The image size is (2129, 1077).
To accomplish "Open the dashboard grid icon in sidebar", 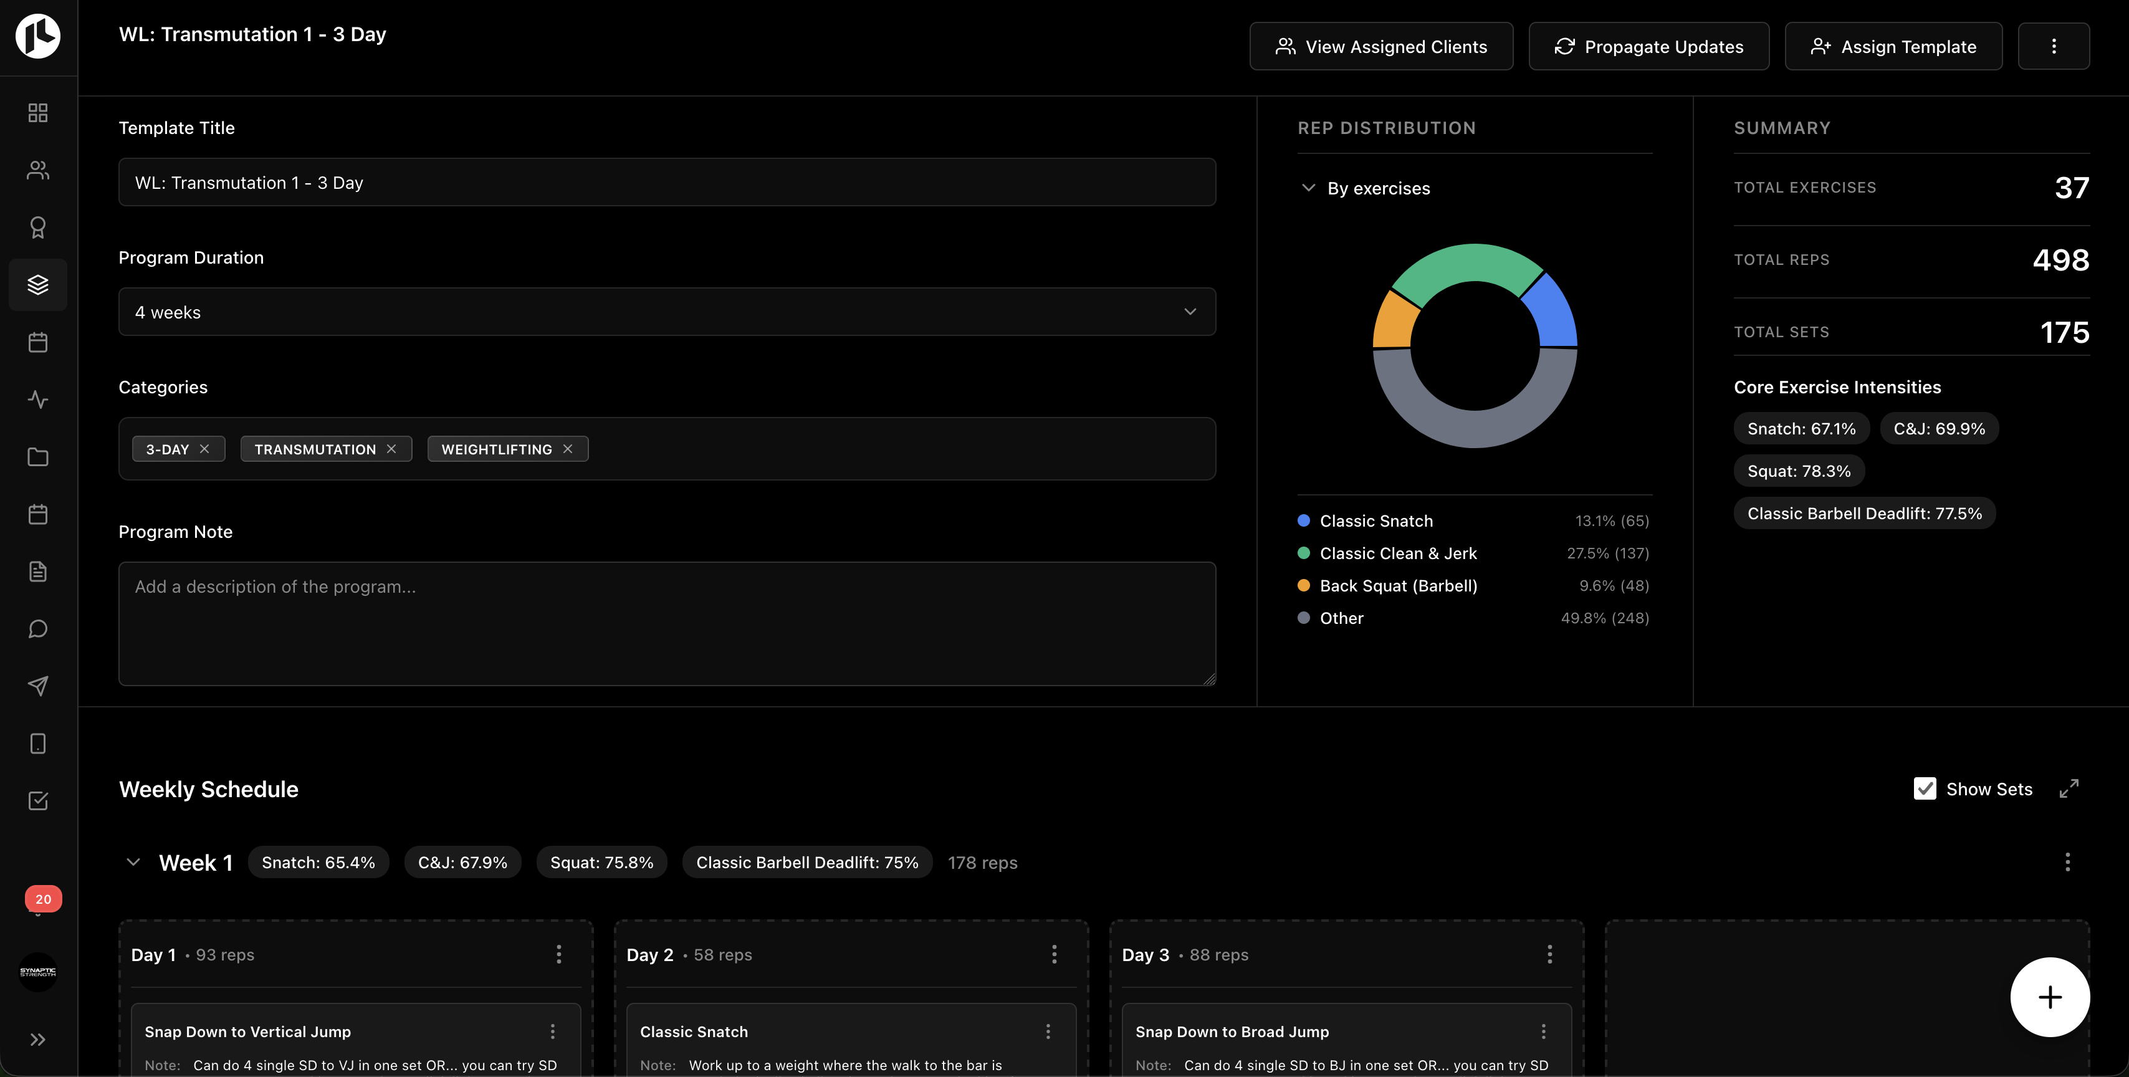I will pos(38,112).
